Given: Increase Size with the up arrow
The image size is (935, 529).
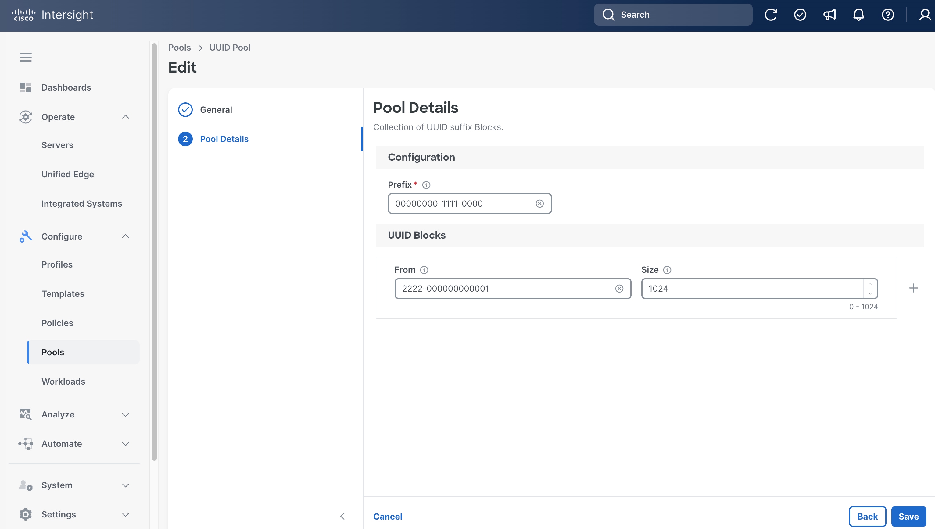Looking at the screenshot, I should pos(870,284).
